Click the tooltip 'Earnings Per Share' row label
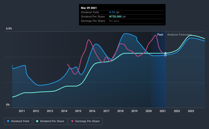This screenshot has width=209, height=129. [x=93, y=21]
